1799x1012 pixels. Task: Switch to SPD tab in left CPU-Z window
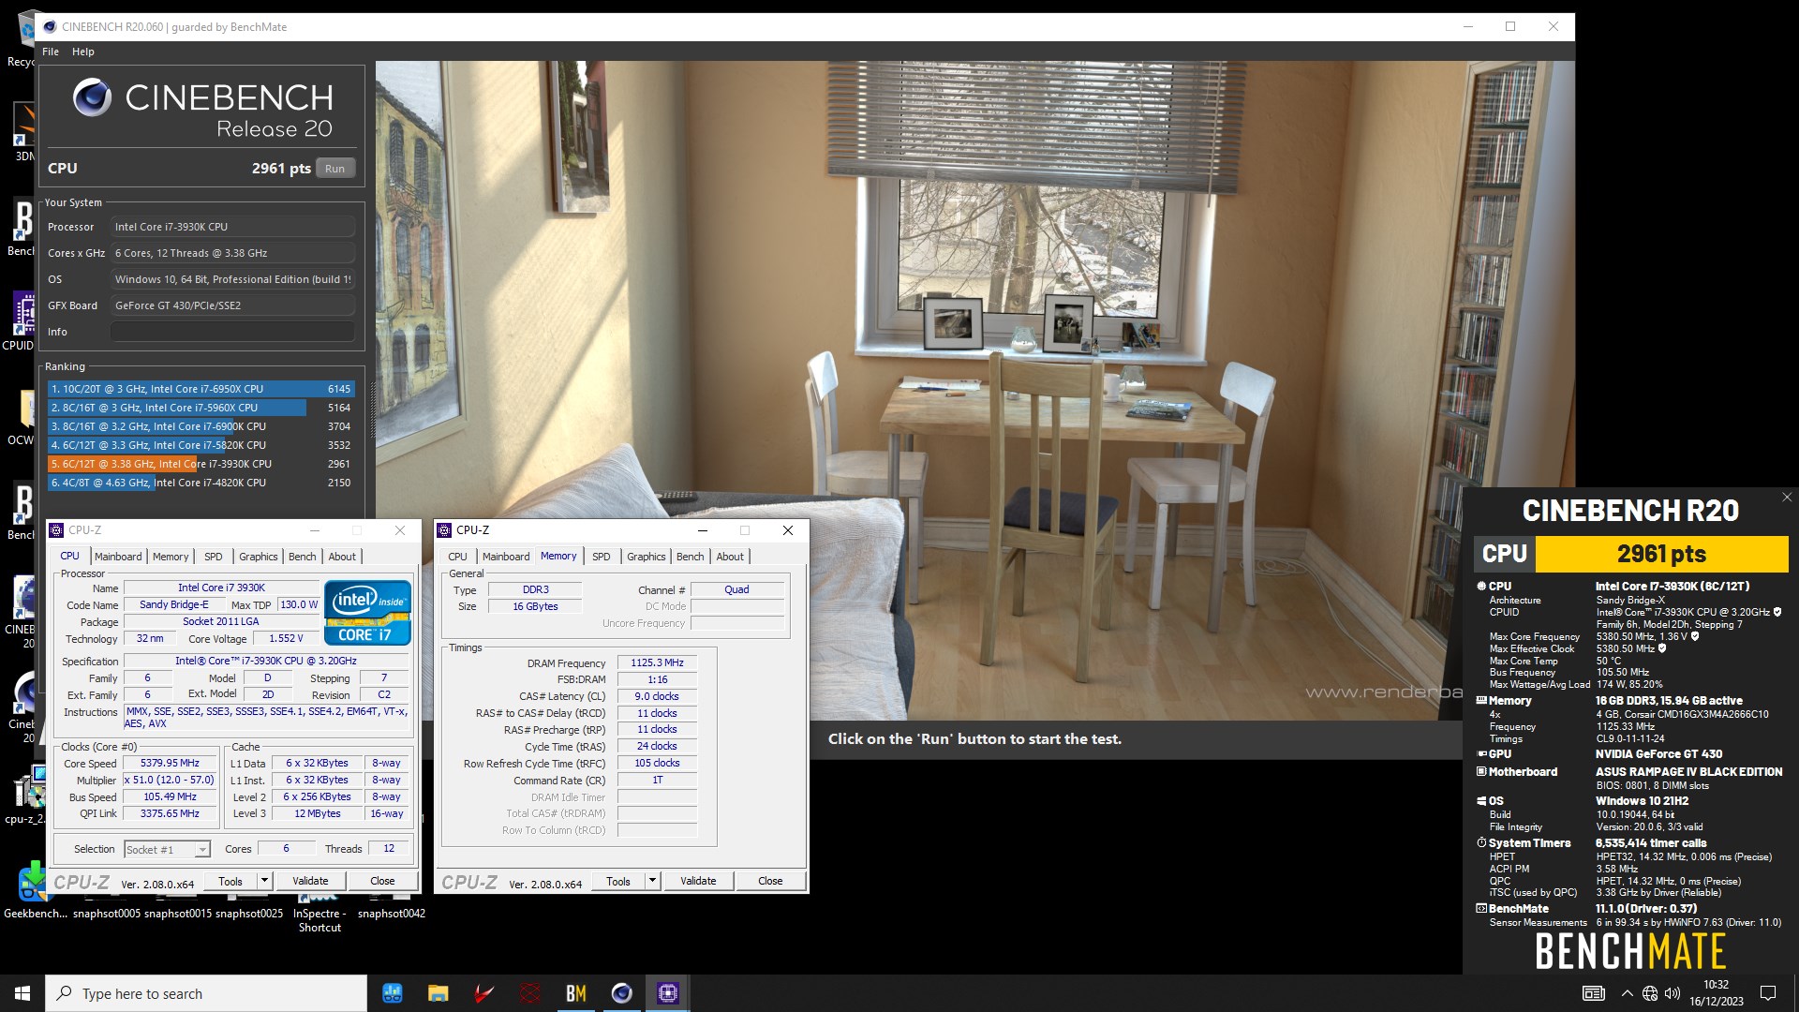214,557
